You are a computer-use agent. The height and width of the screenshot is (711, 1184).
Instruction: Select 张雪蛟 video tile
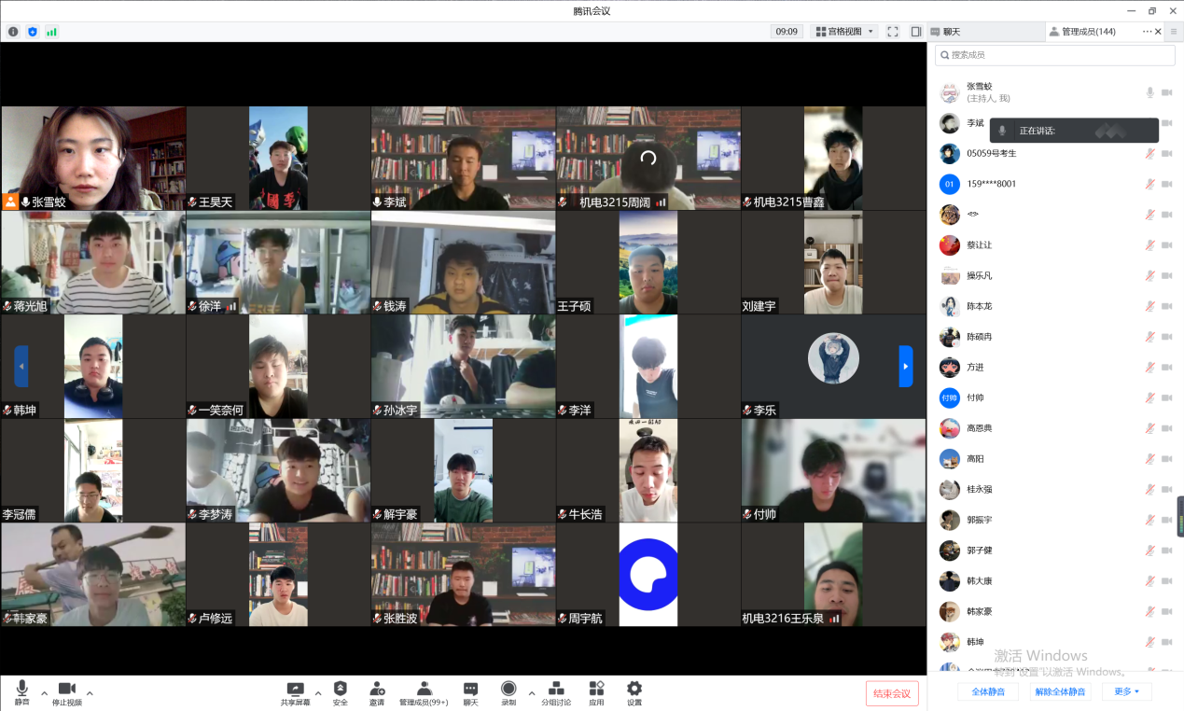click(93, 158)
